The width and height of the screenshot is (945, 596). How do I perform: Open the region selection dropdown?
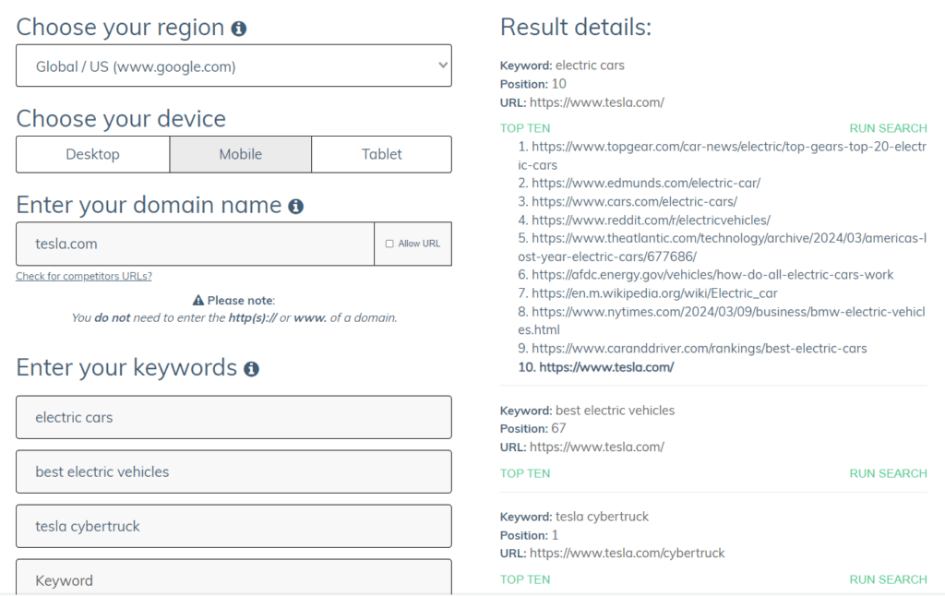(233, 65)
